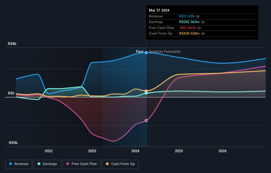Click the 2024 x-axis label
This screenshot has height=173, width=271.
click(x=135, y=151)
